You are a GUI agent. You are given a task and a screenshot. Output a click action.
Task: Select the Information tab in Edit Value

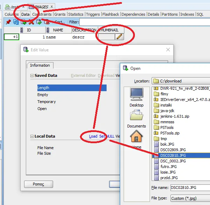pos(40,65)
